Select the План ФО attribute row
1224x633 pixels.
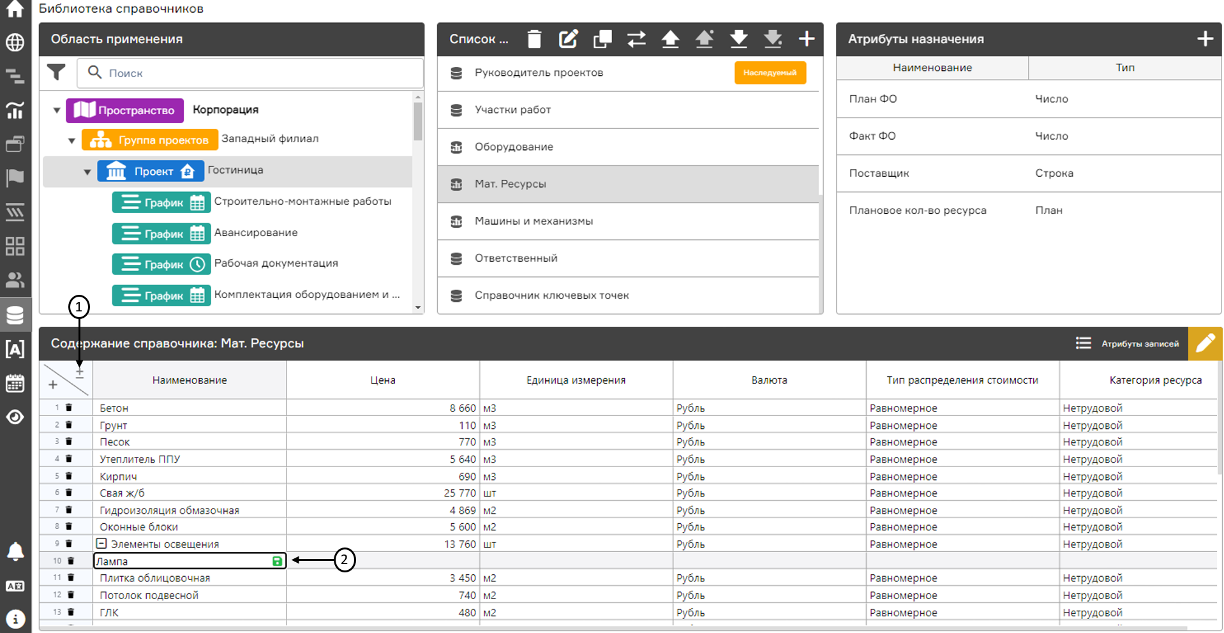click(x=1029, y=99)
